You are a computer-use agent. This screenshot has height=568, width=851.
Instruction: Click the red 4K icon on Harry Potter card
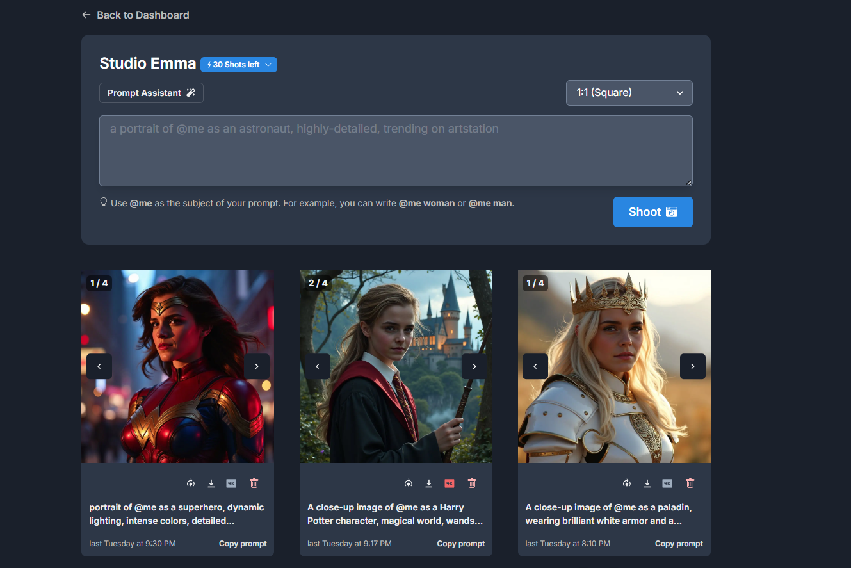[449, 483]
